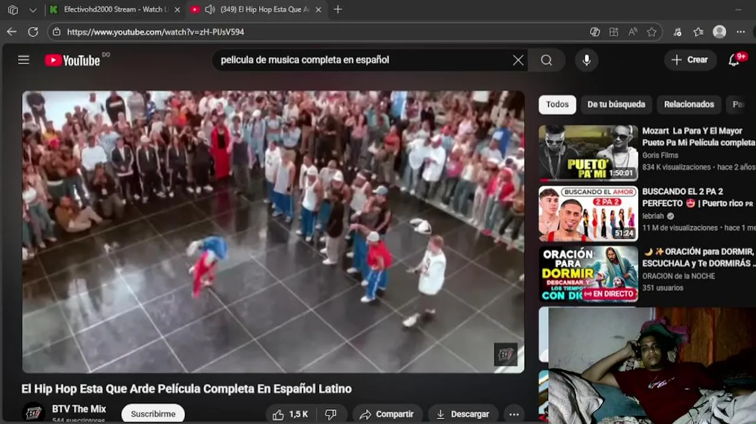Run search with the magnifier button
Viewport: 756px width, 424px height.
[x=546, y=60]
